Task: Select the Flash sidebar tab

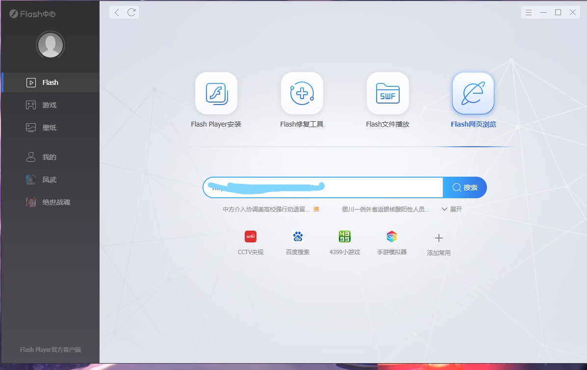Action: point(51,82)
